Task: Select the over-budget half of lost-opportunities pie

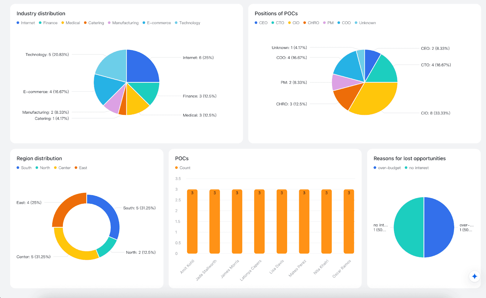Action: (x=439, y=227)
